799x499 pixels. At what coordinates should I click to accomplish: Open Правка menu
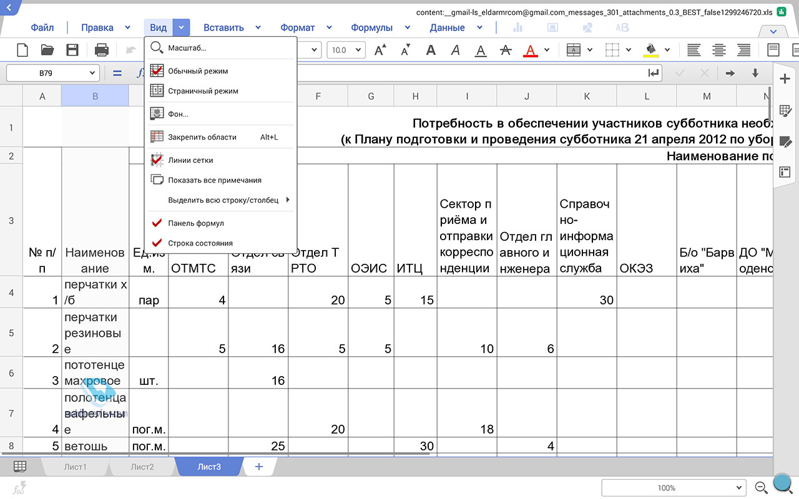(x=97, y=27)
